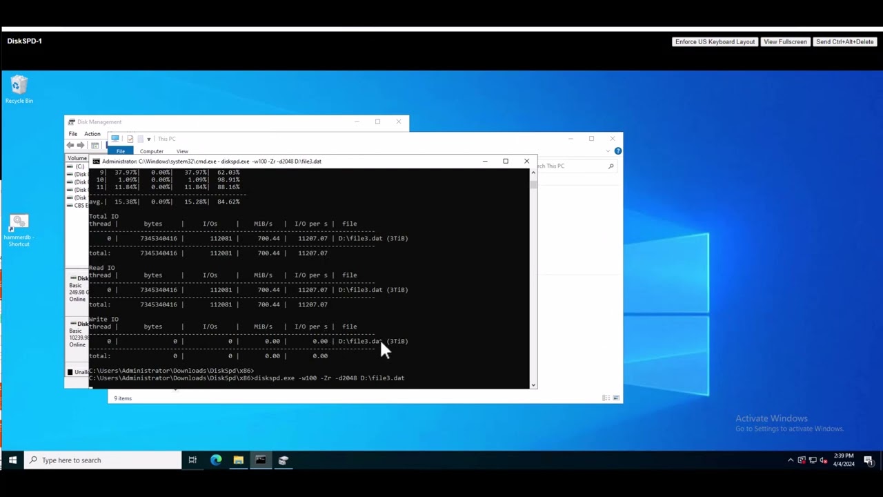Open Customize Quick Access Toolbar dropdown arrow
The image size is (883, 497).
point(149,139)
